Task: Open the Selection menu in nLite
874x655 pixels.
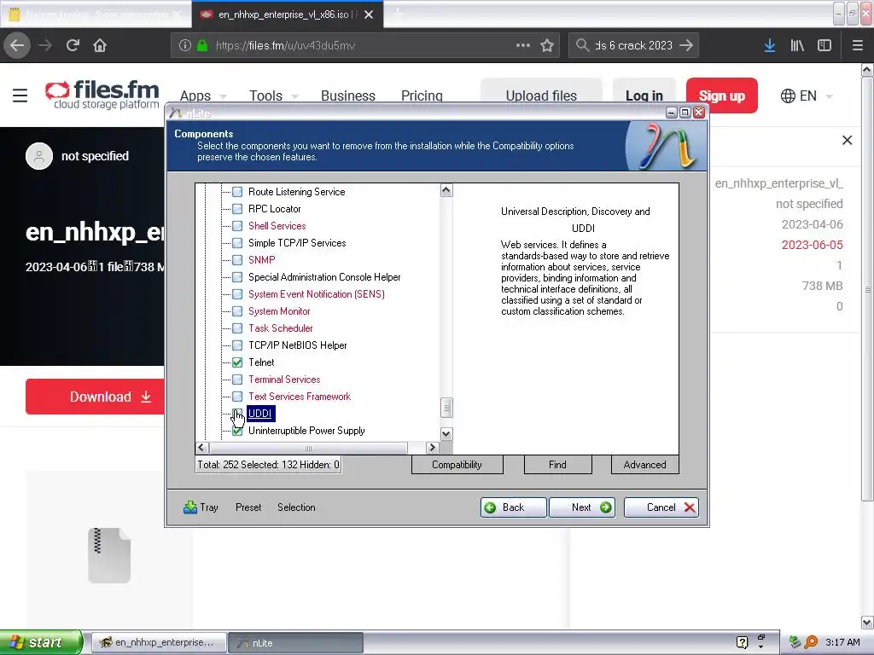Action: point(296,507)
